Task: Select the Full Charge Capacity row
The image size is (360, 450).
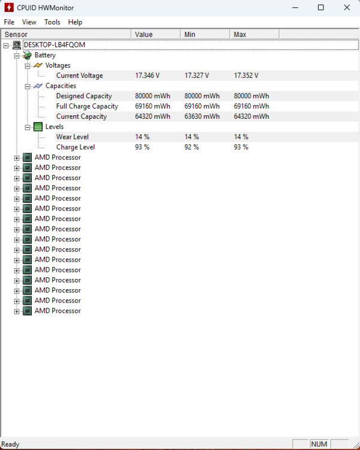Action: click(87, 106)
